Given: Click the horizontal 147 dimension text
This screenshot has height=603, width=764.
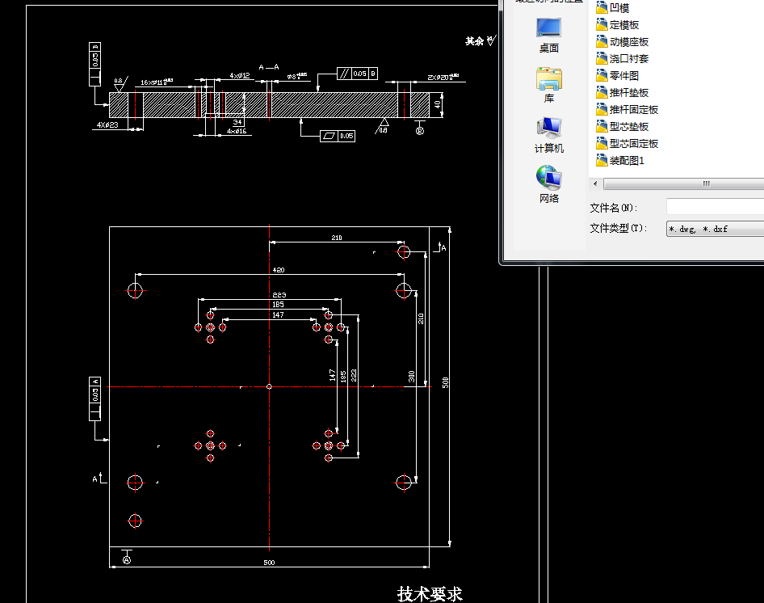Looking at the screenshot, I should [x=278, y=315].
